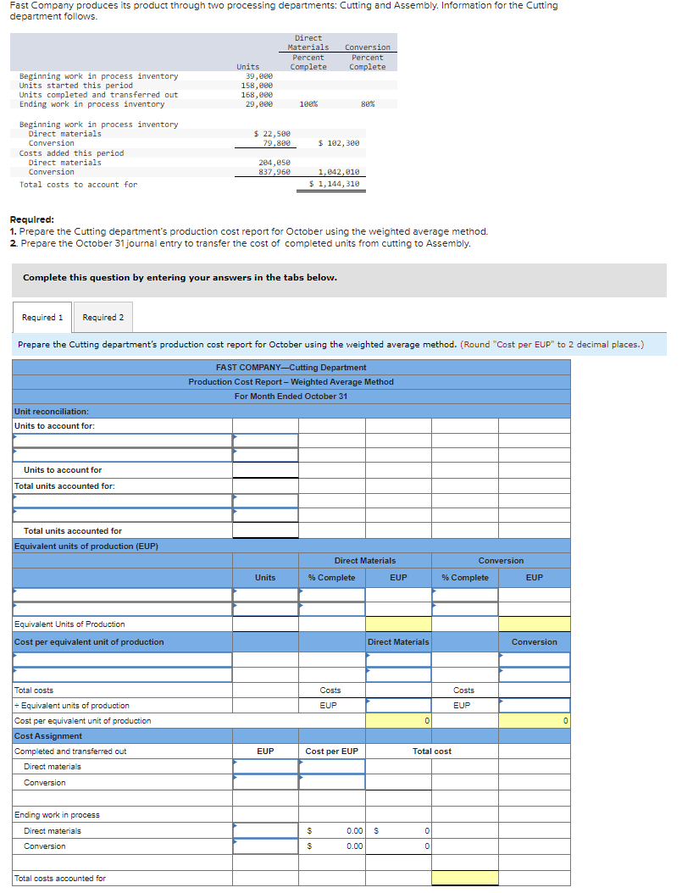The height and width of the screenshot is (893, 693).
Task: Switch to the Required 2 tab
Action: point(103,316)
